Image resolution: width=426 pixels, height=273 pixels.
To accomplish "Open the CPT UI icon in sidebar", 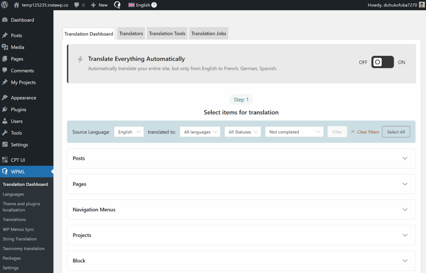I will (5, 160).
